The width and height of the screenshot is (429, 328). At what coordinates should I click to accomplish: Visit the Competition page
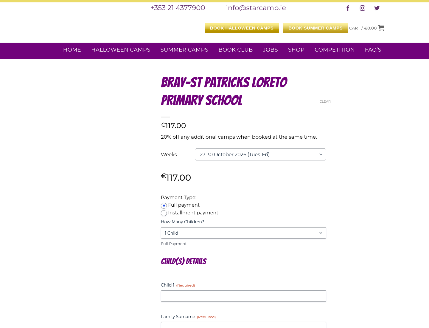[x=335, y=50]
